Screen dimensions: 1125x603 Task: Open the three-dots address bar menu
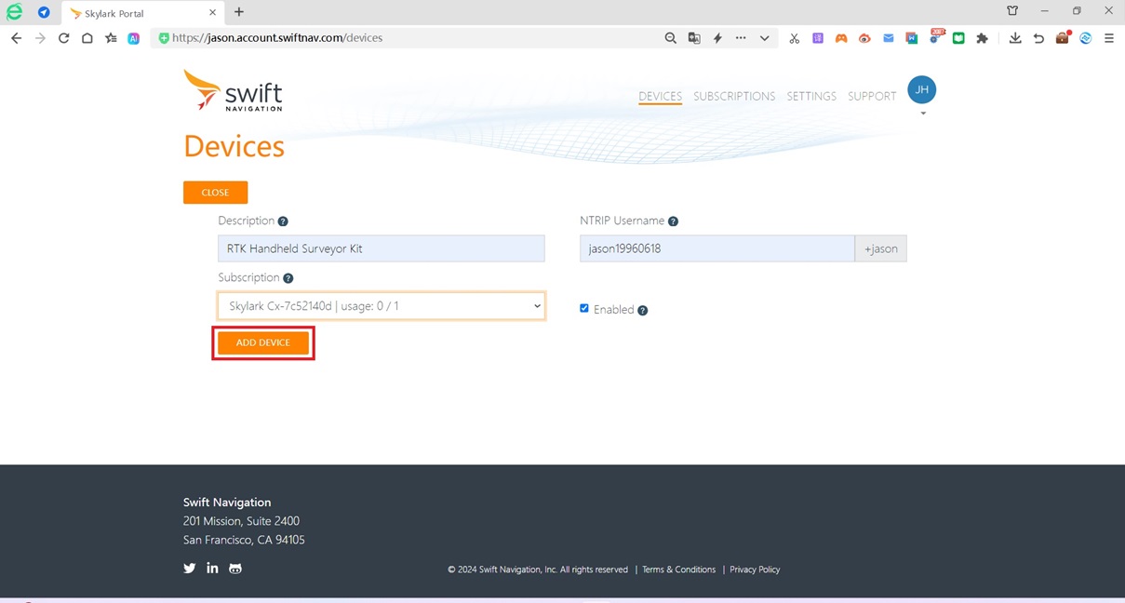pyautogui.click(x=741, y=38)
